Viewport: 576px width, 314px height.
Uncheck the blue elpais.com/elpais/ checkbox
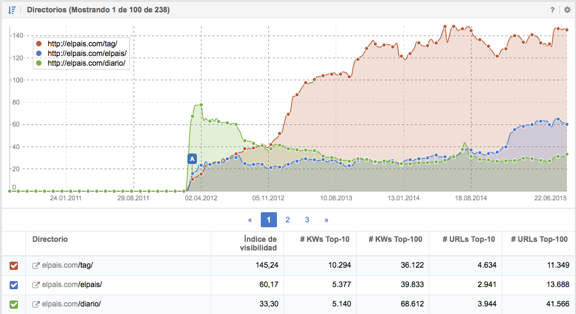14,285
